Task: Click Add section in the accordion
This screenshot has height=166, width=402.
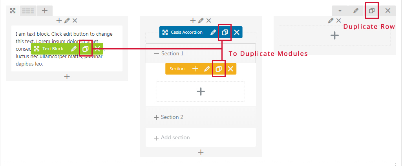Action: [x=172, y=138]
